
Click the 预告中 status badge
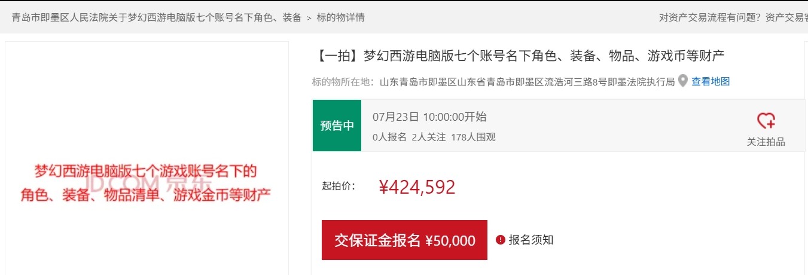coord(337,126)
